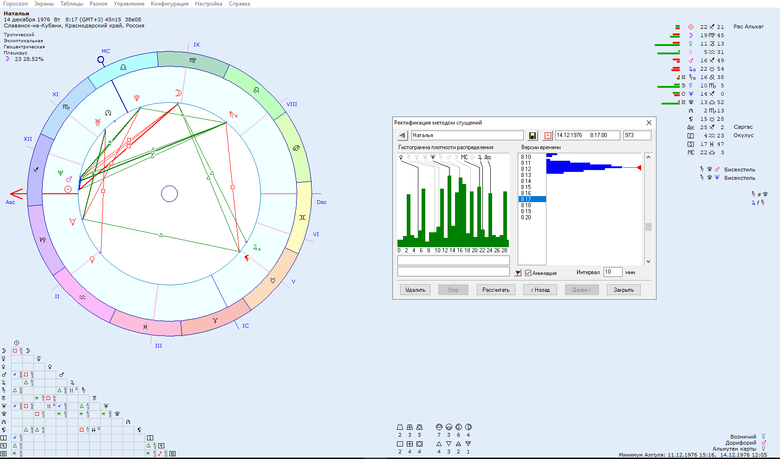Open the Настройка menu
The height and width of the screenshot is (459, 780).
[208, 4]
